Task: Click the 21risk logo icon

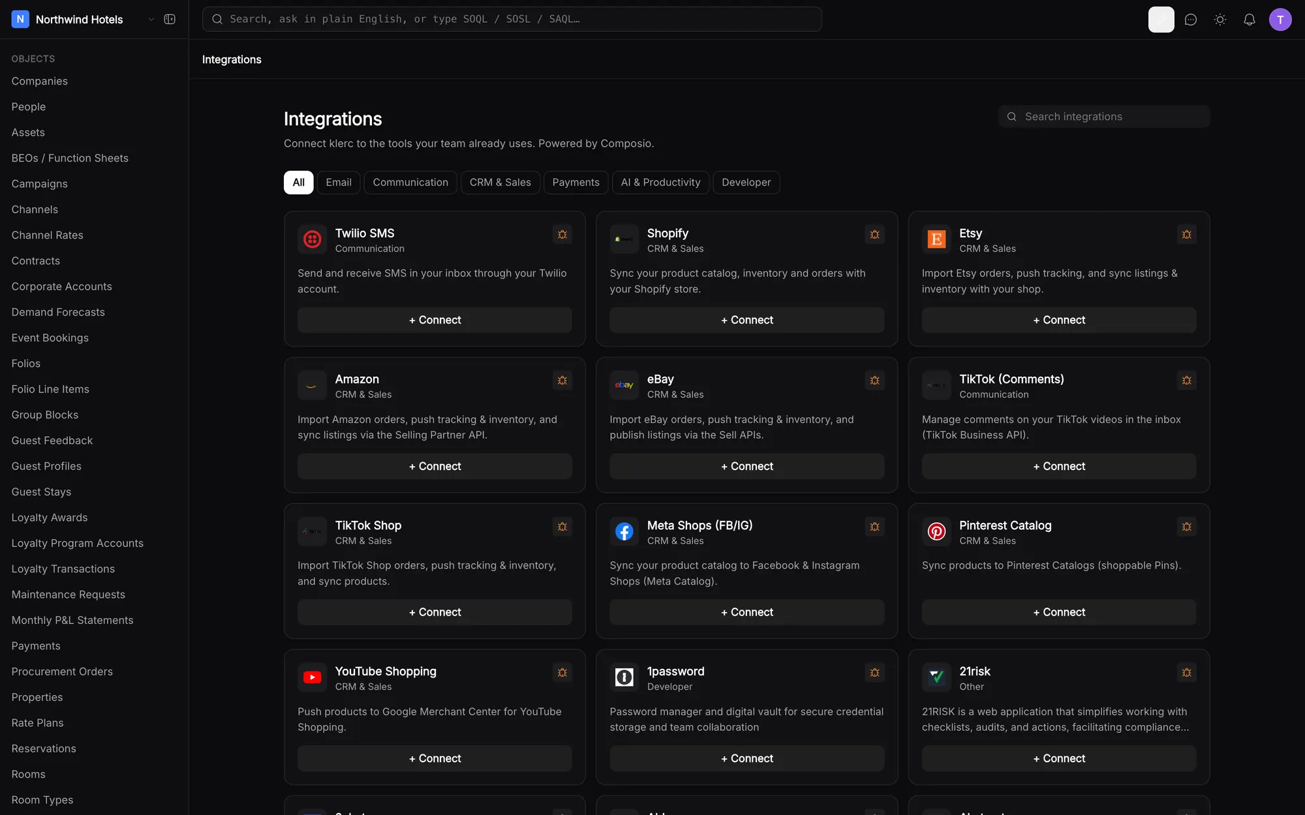Action: pos(936,677)
